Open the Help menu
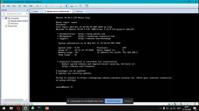This screenshot has height=111, width=199. click(x=30, y=6)
